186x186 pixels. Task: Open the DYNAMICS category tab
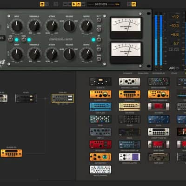127,73
